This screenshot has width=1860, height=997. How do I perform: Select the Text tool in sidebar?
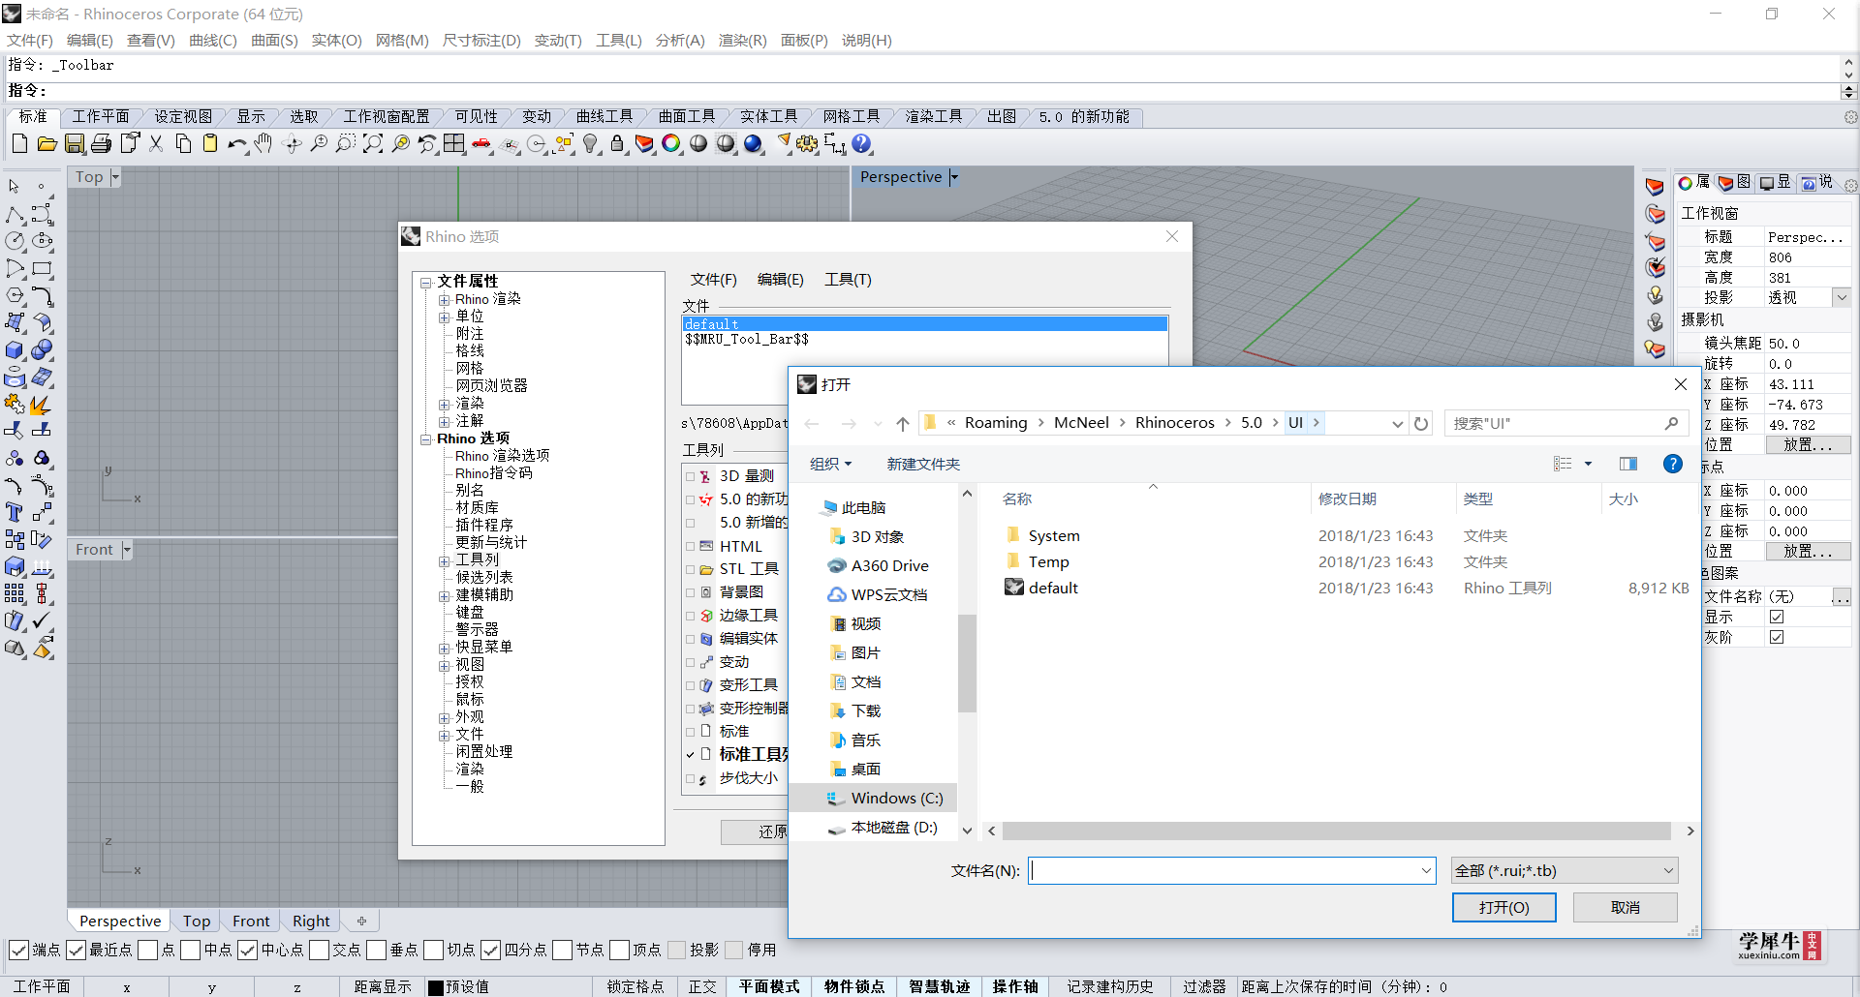tap(15, 512)
